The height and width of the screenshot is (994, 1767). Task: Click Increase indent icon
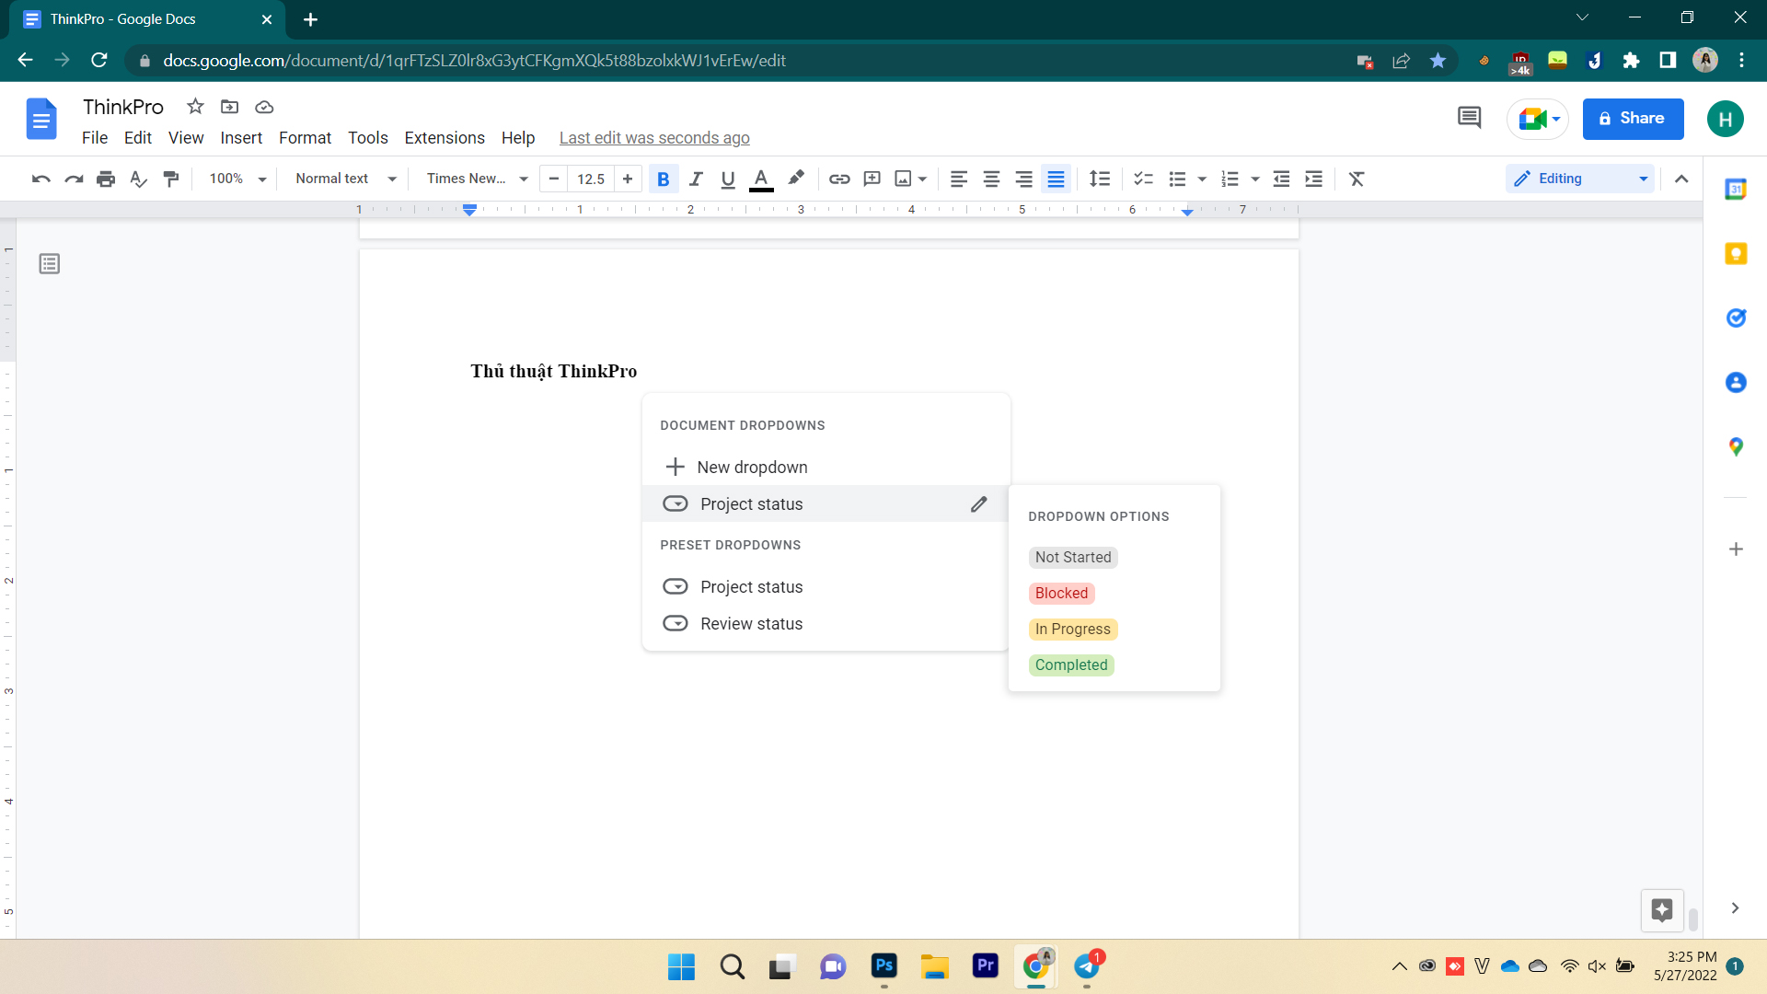click(1314, 179)
